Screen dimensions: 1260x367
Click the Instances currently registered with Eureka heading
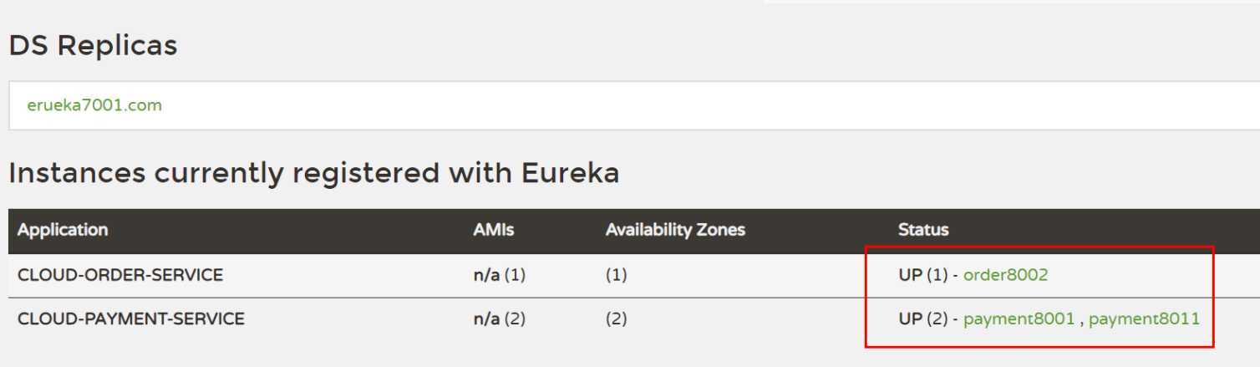(314, 173)
